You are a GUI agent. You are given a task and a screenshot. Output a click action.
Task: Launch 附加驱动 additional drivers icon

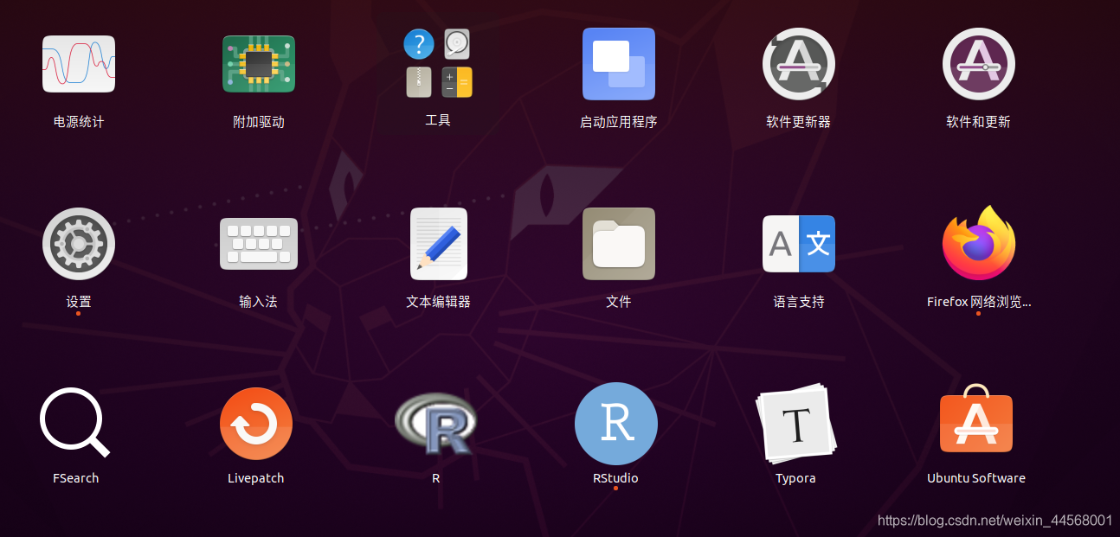[259, 64]
